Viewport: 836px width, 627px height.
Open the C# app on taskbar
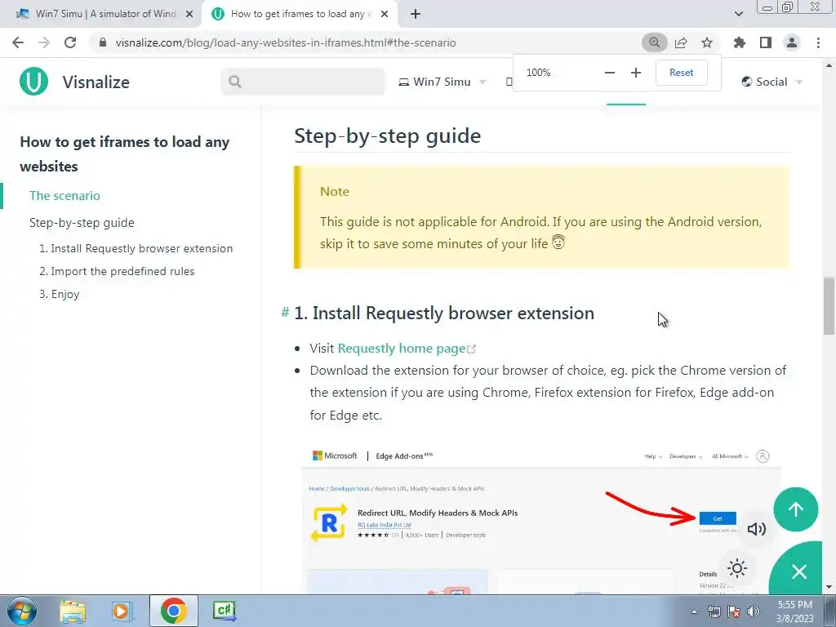(x=224, y=611)
